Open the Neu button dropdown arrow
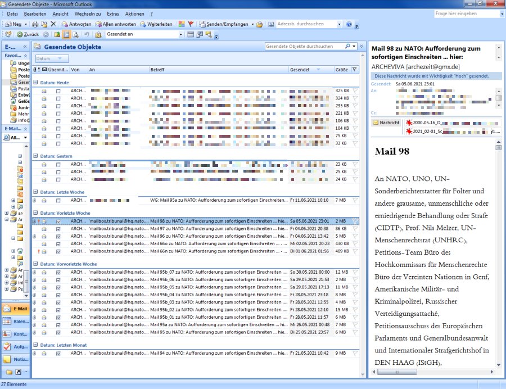 26,24
